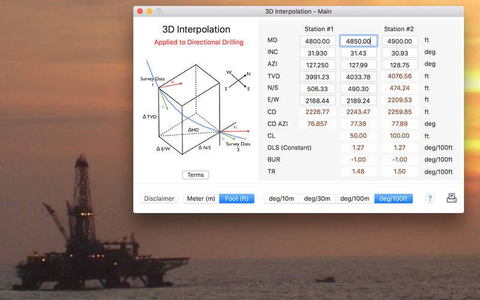Click interpolated MD field 4850.00
Image resolution: width=480 pixels, height=300 pixels.
pyautogui.click(x=358, y=41)
